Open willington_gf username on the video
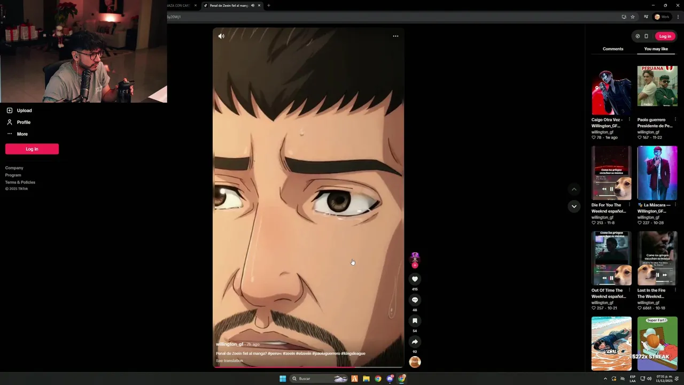The height and width of the screenshot is (385, 684). click(230, 344)
